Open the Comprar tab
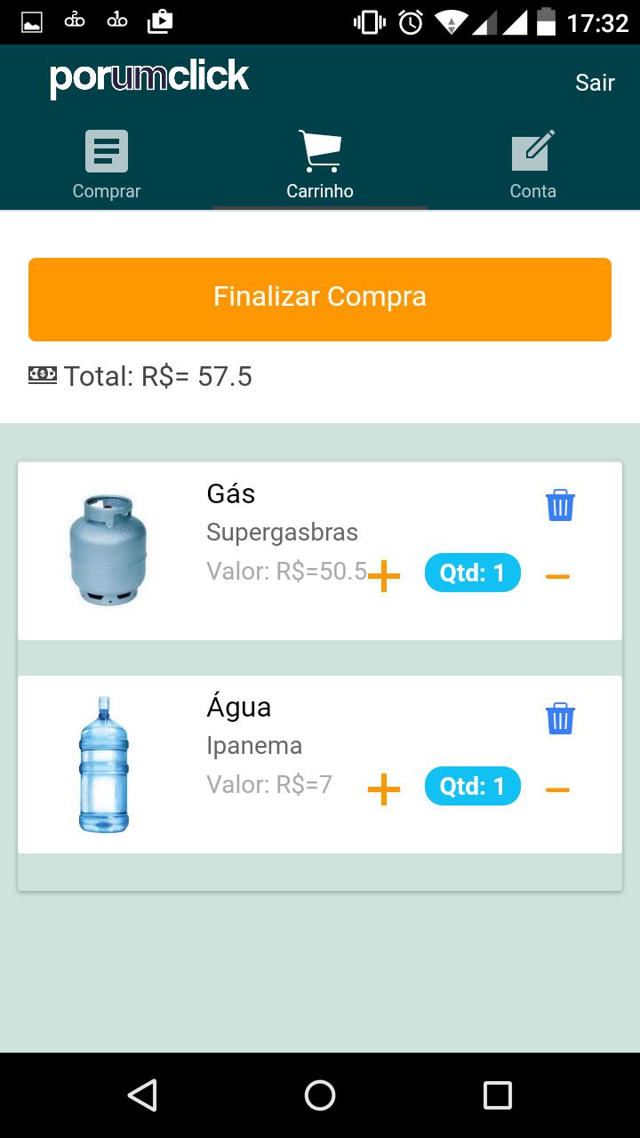The image size is (640, 1138). (107, 165)
